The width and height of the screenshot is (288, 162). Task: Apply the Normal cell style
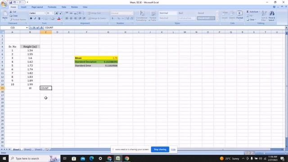coord(167,13)
